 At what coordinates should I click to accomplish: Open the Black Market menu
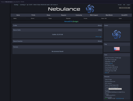[109, 15]
